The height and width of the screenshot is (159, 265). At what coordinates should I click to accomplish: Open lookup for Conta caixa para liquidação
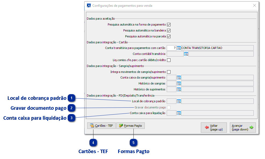click(179, 113)
